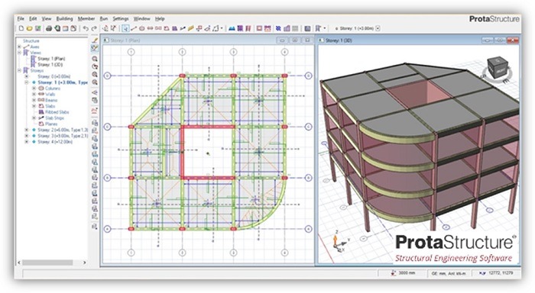Click the red beam in plan view
The height and width of the screenshot is (293, 535).
(208, 127)
